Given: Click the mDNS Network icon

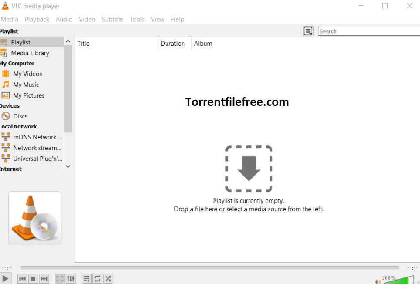Looking at the screenshot, I should pos(6,137).
